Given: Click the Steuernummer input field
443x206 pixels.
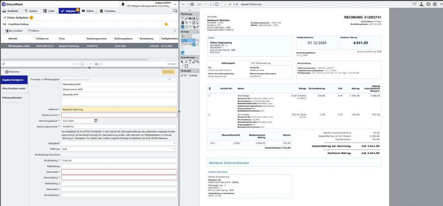Looking at the screenshot, I should pos(119,115).
